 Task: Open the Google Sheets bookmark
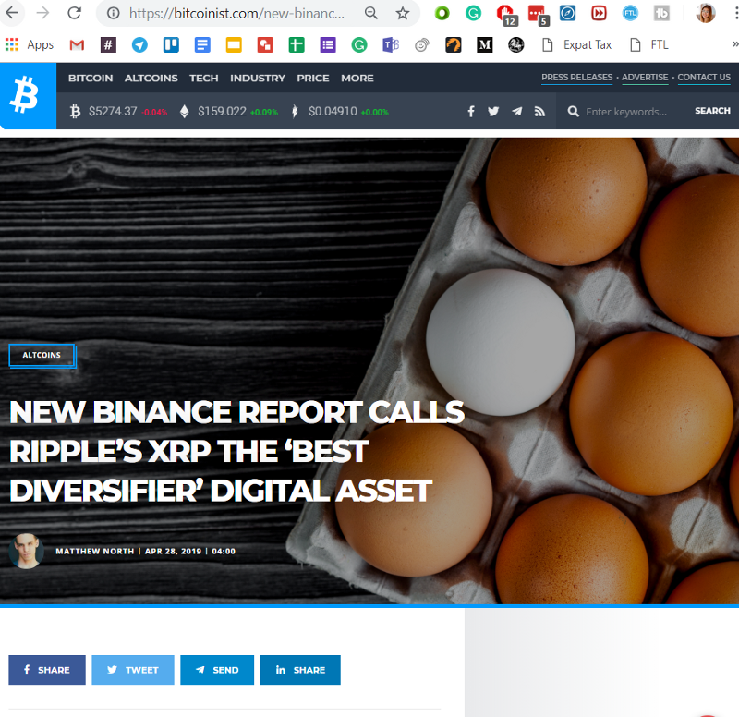pyautogui.click(x=297, y=45)
